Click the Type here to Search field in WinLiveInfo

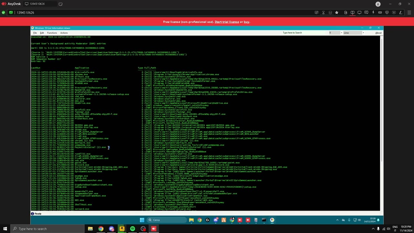304,33
